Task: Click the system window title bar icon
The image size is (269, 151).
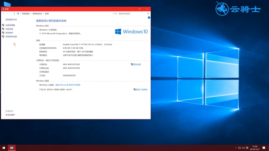Action: click(3, 9)
